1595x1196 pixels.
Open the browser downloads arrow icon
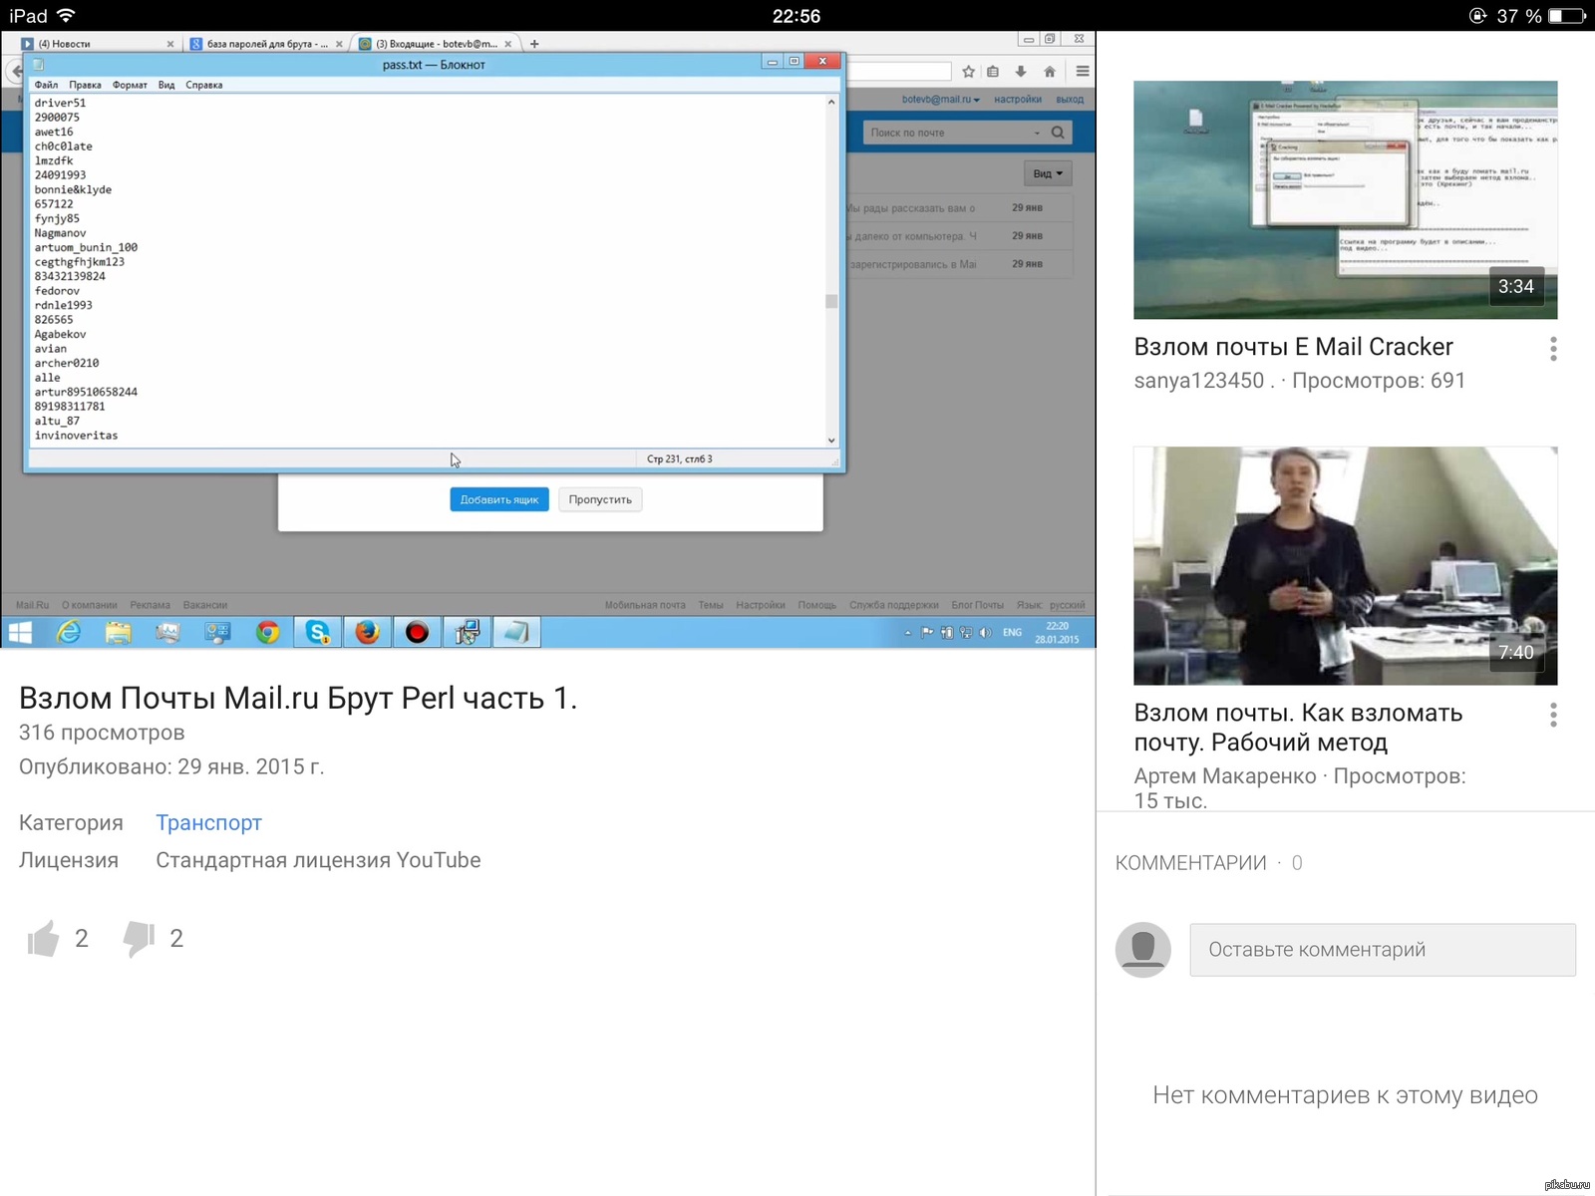[1021, 71]
